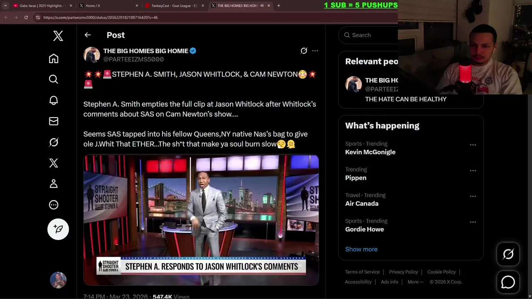532x299 pixels.
Task: Click Grok explain icon on the post
Action: [x=304, y=51]
